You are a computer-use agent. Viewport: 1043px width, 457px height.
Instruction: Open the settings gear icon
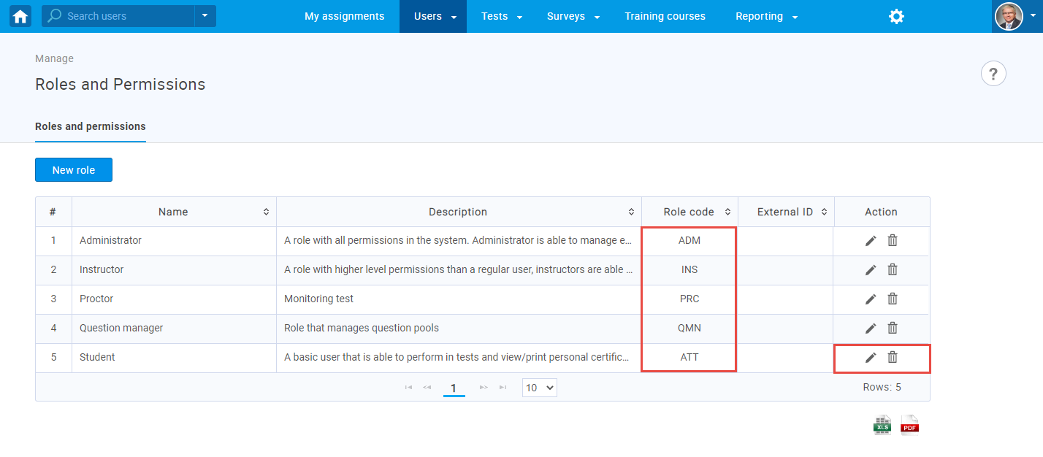tap(896, 16)
